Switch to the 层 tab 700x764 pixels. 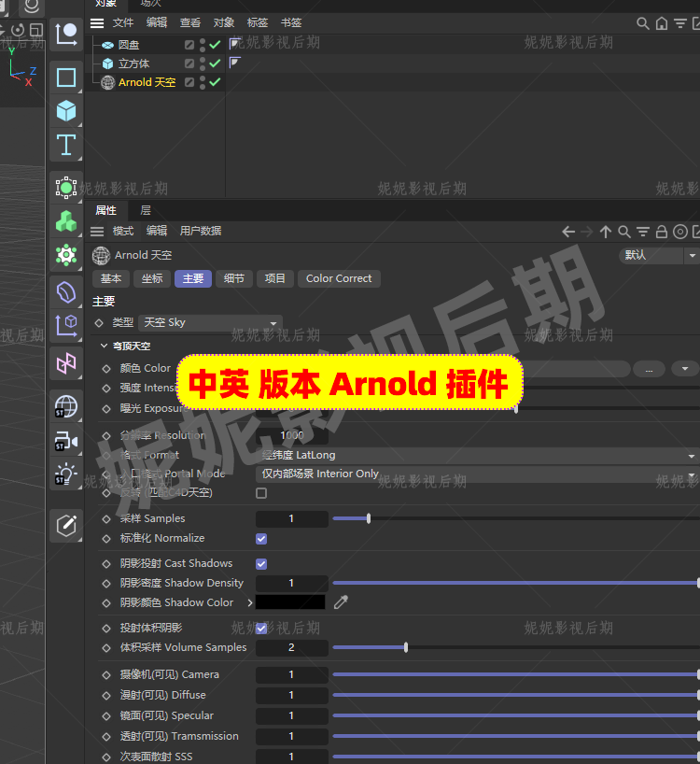[146, 210]
